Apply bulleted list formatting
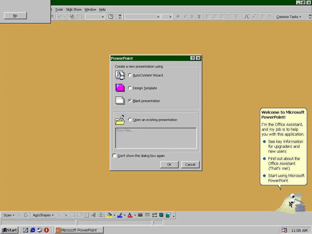Viewport: 312px width, 234px height. tap(238, 17)
